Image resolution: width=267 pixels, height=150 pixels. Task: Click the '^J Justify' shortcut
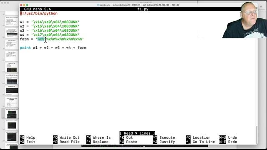pos(164,142)
